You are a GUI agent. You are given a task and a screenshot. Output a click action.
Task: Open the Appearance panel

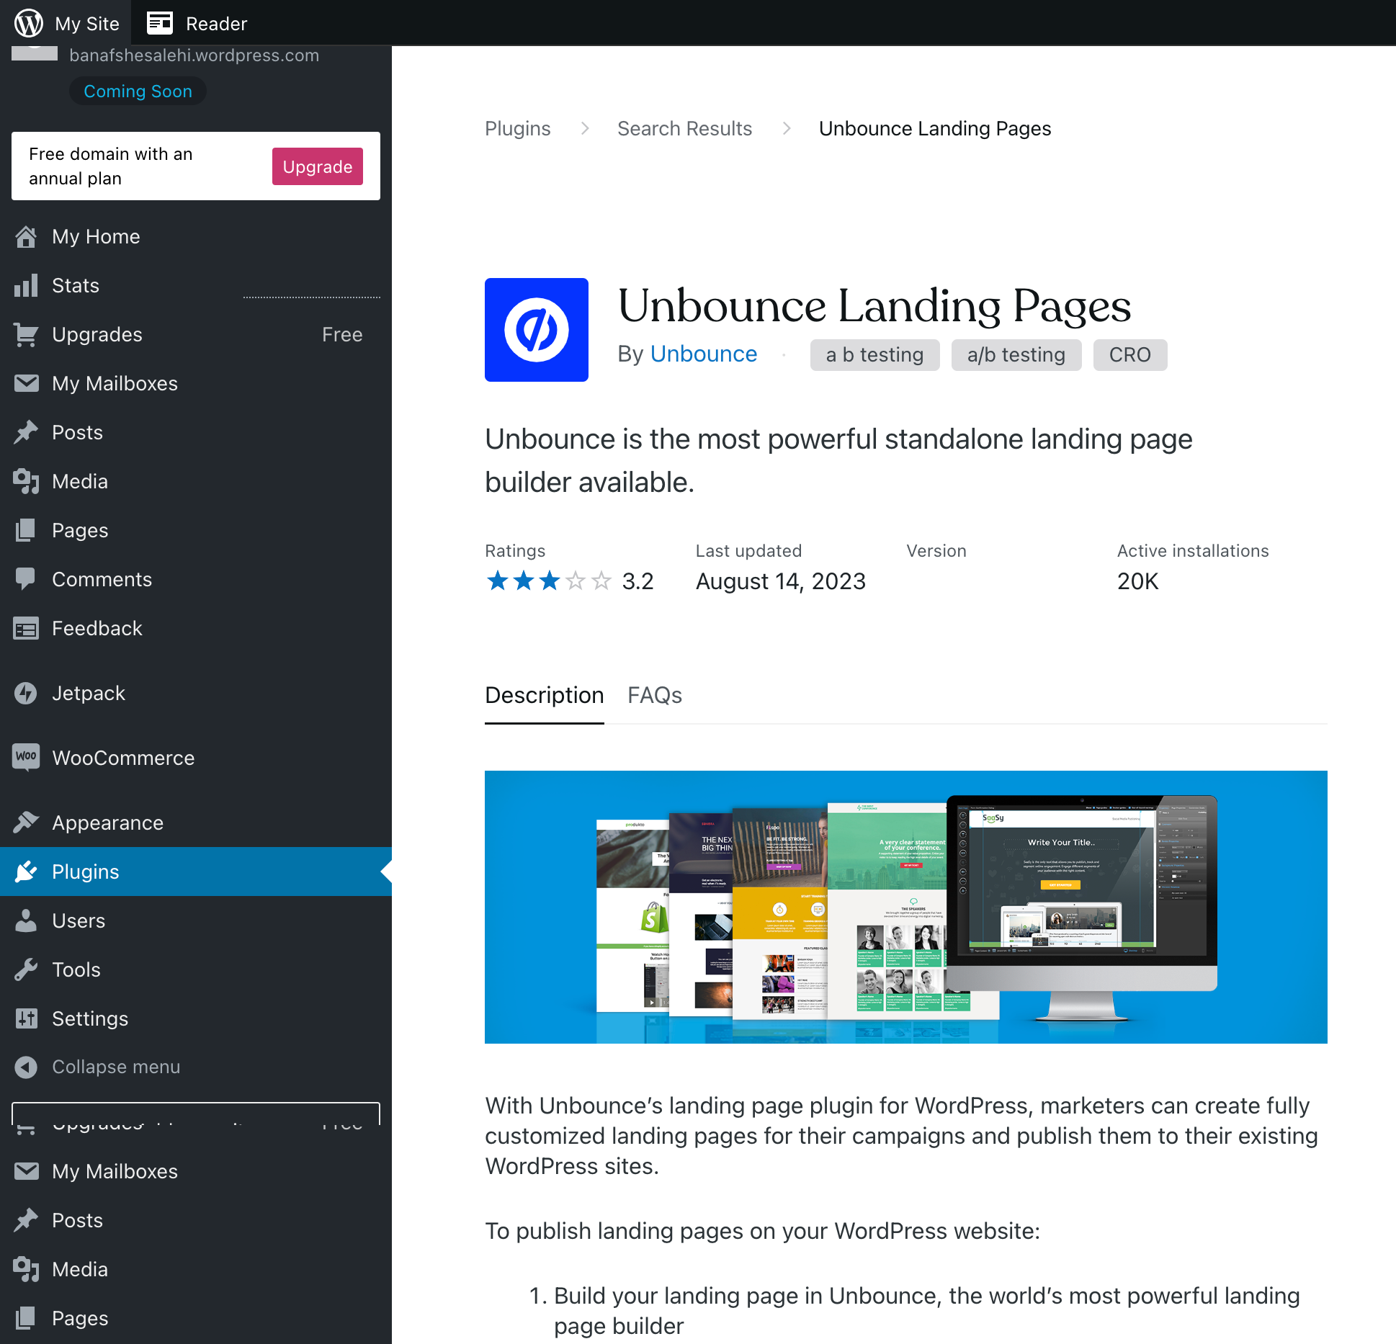[107, 823]
